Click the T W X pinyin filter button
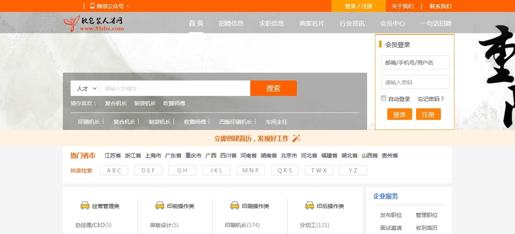Image resolution: width=515 pixels, height=234 pixels. click(319, 170)
